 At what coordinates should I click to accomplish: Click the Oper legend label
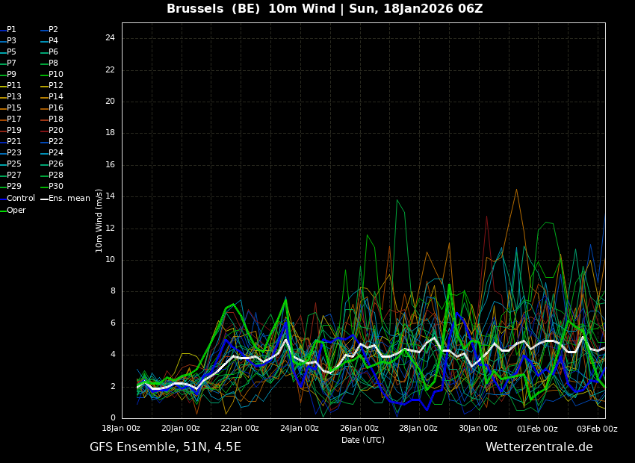16,211
